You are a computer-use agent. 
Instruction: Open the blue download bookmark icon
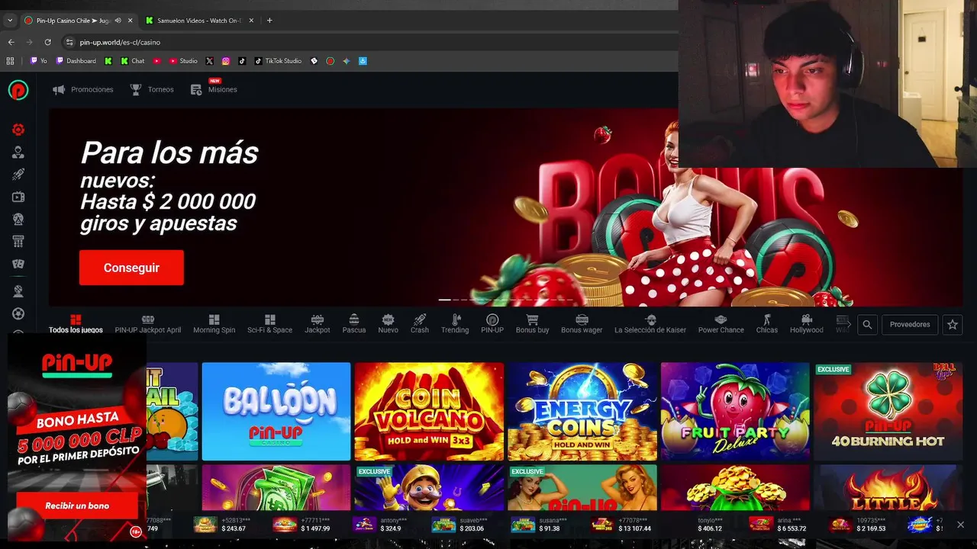point(363,61)
